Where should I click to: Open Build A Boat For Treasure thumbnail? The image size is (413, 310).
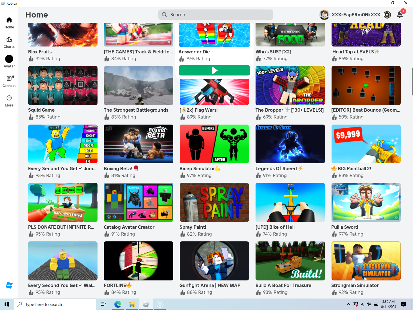[290, 261]
